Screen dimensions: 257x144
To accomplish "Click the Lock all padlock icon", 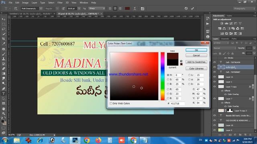I will [233, 53].
